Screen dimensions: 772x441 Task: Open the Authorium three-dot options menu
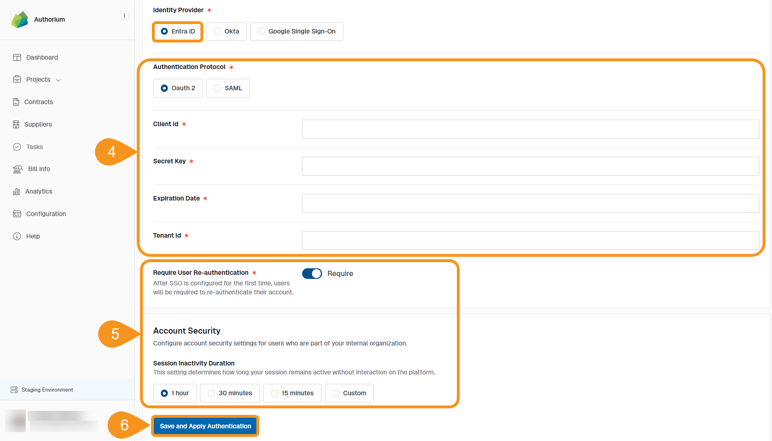click(x=124, y=15)
